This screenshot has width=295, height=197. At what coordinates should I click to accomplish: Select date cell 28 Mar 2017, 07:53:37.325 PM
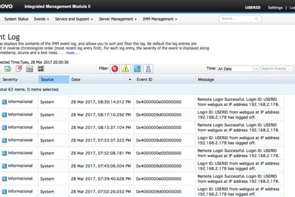tap(101, 140)
